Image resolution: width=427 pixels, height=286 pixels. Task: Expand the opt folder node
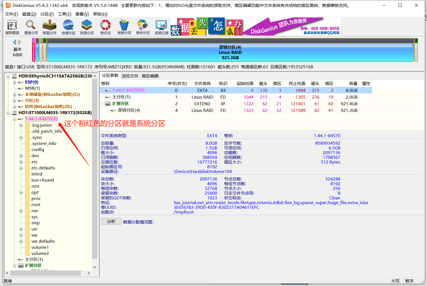tap(21, 192)
